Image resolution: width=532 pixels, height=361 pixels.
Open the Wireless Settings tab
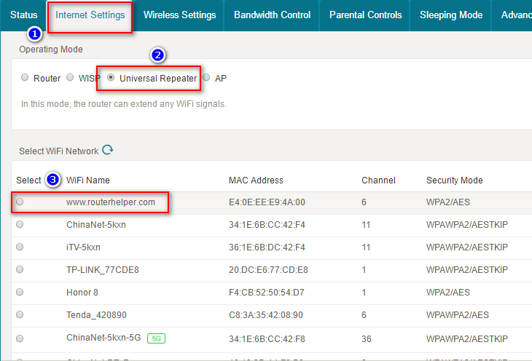179,15
